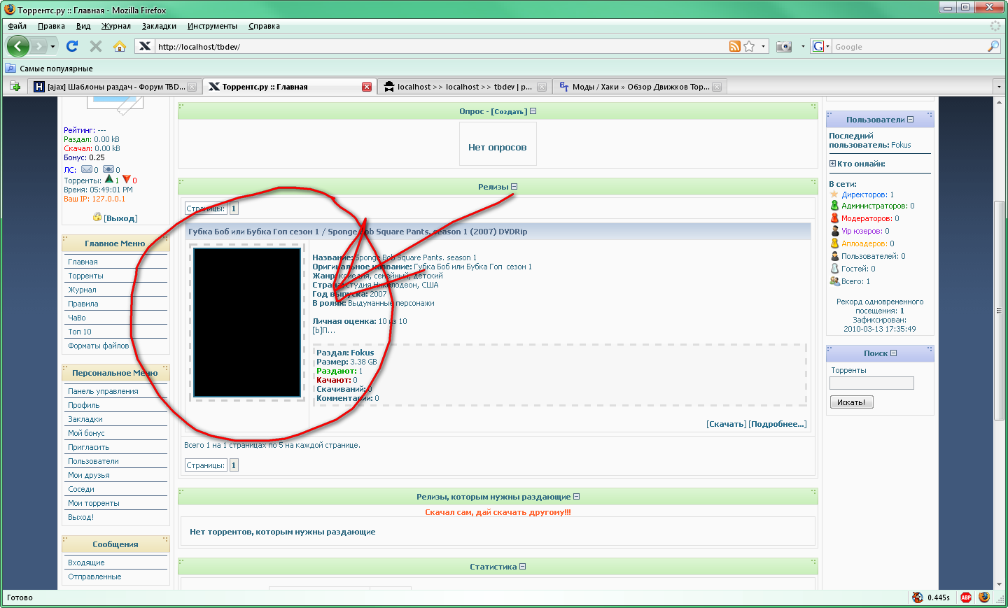Click the green seeding torrents arrow
Image resolution: width=1008 pixels, height=608 pixels.
pyautogui.click(x=108, y=180)
